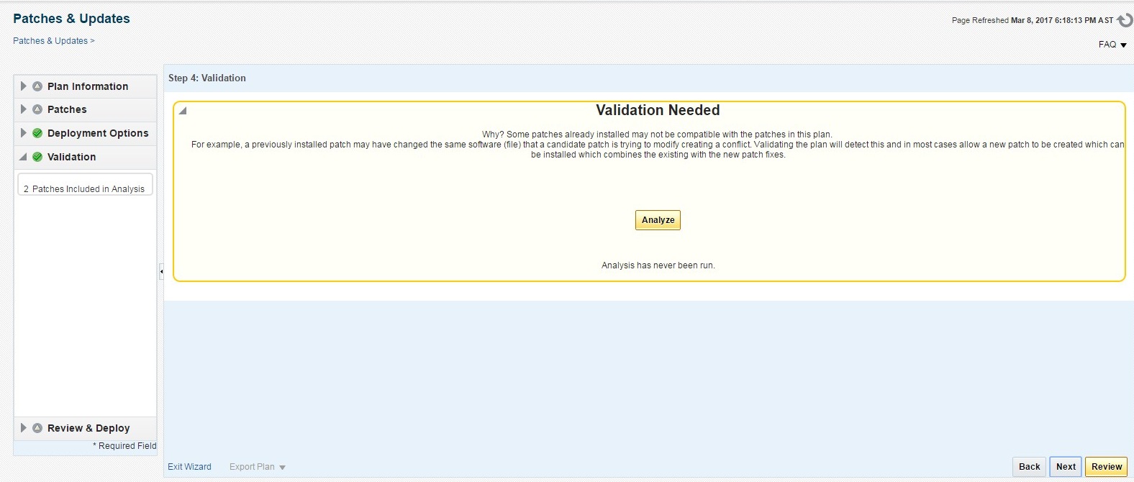1134x482 pixels.
Task: Click the Deployment Options green check icon
Action: point(37,133)
